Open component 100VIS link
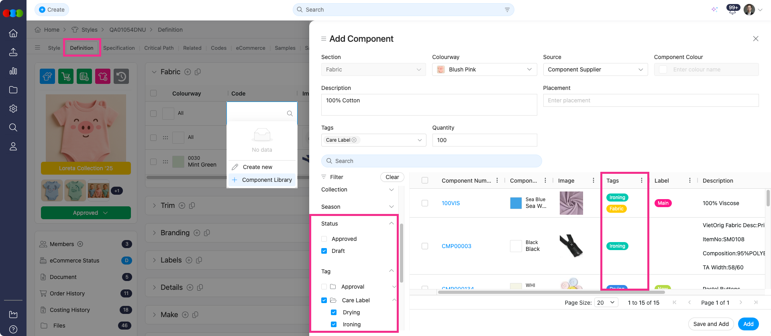 (451, 203)
